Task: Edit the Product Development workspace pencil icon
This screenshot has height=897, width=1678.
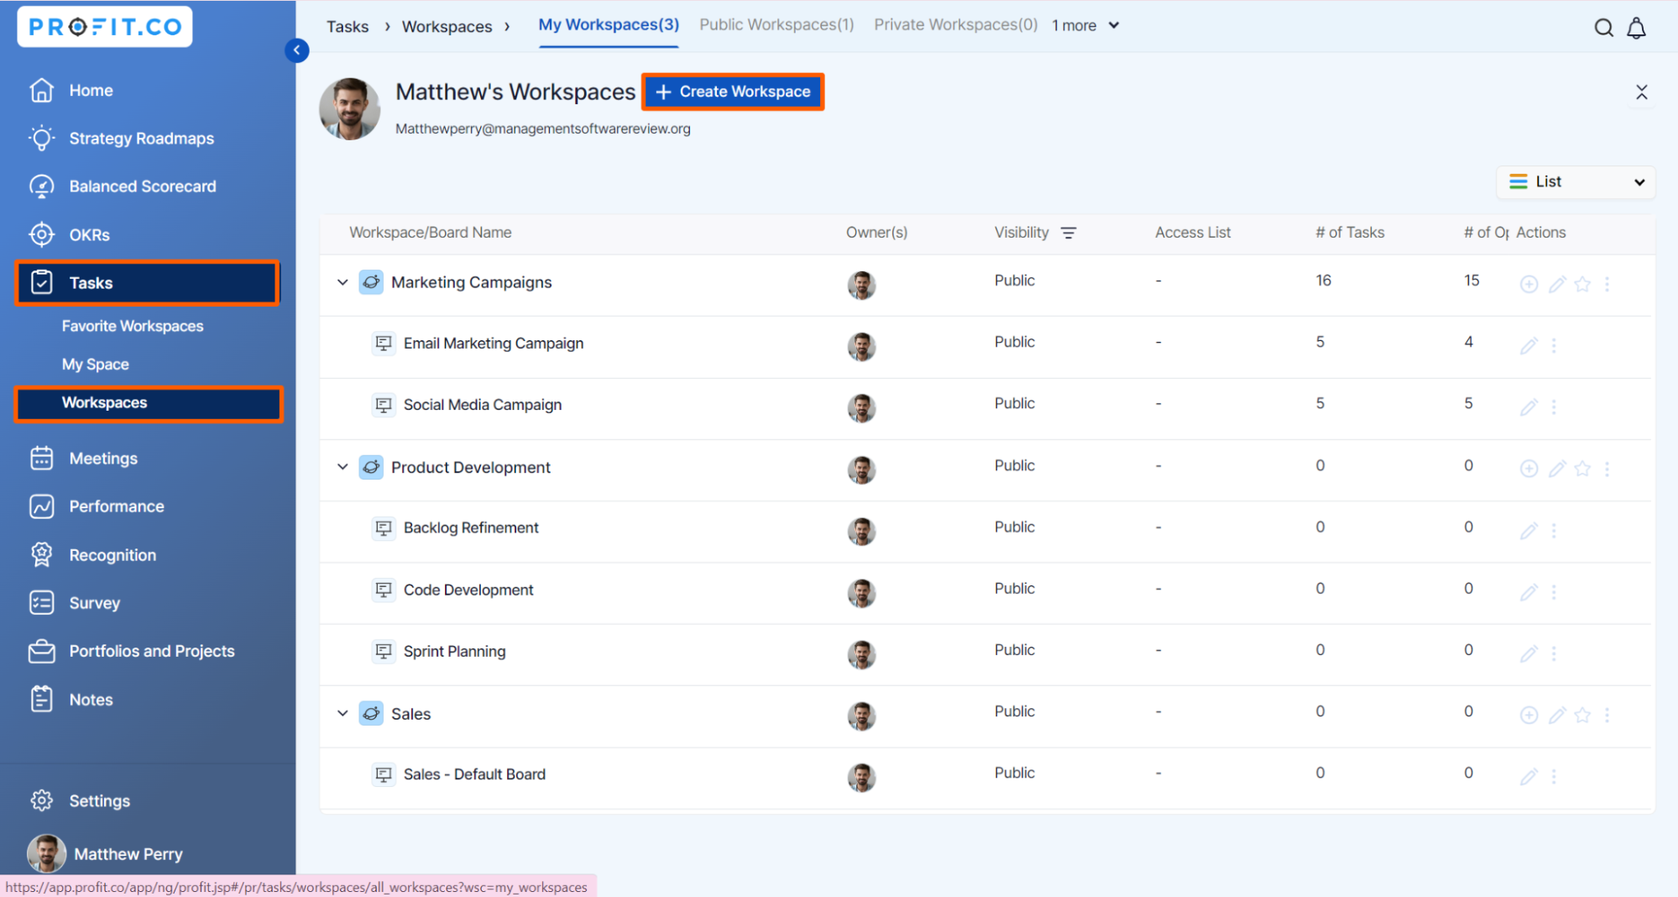Action: coord(1556,469)
